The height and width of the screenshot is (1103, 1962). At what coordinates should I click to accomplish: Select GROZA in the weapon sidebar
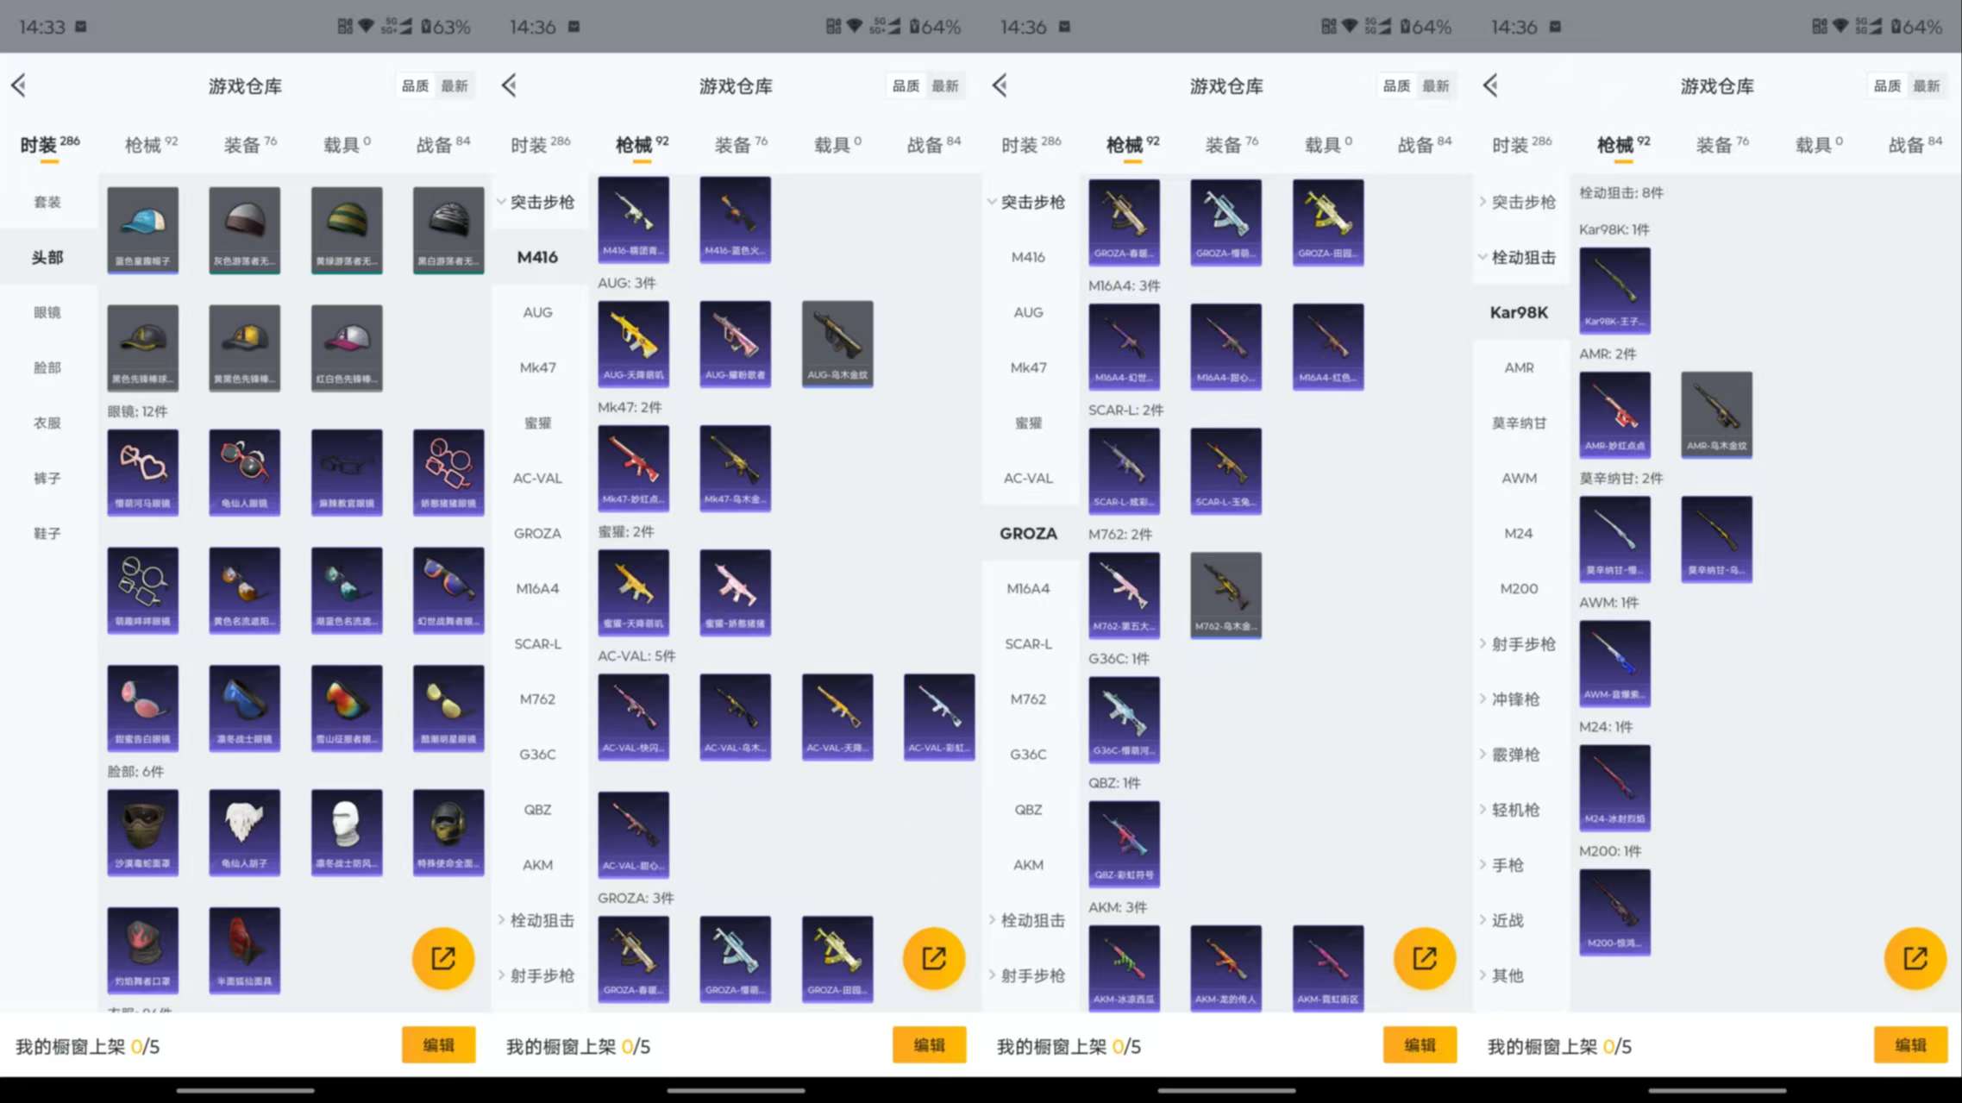click(x=1028, y=533)
